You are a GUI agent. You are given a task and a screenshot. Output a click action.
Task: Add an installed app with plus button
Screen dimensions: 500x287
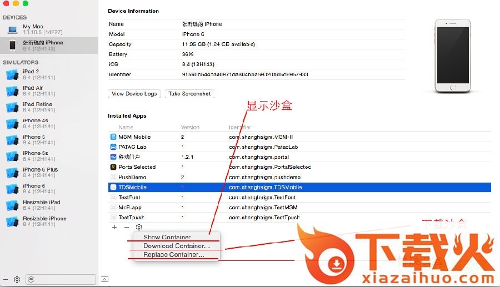(x=114, y=227)
